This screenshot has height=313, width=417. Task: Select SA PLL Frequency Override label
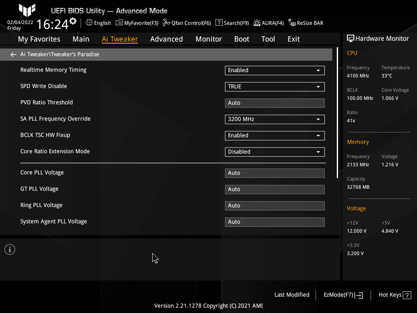[x=55, y=119]
